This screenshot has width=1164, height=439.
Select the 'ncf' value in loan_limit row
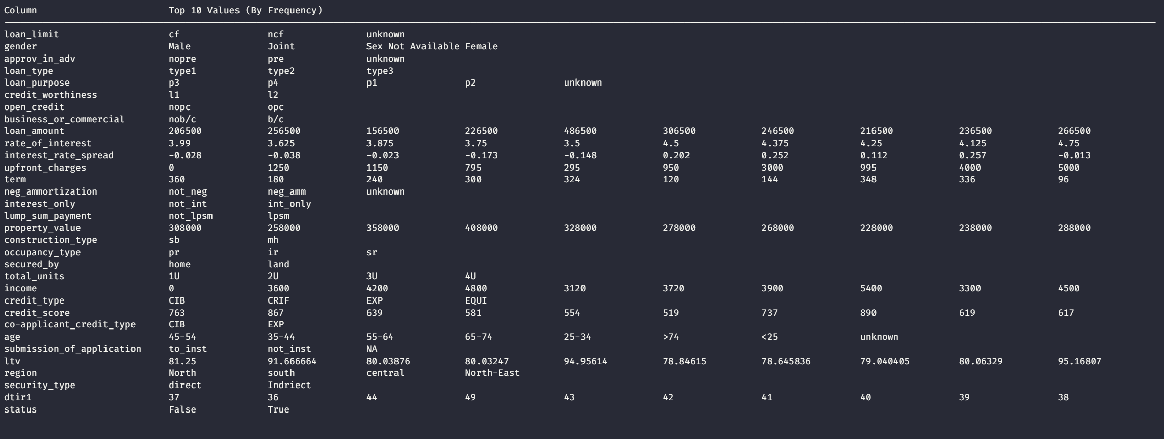pos(276,34)
